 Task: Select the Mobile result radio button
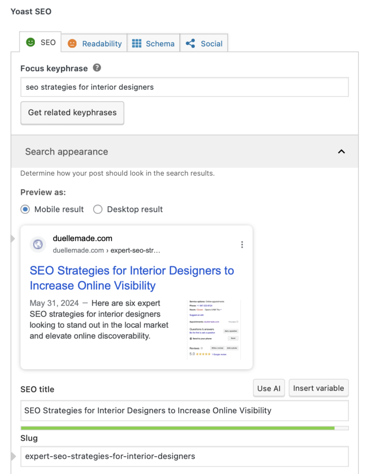(25, 209)
